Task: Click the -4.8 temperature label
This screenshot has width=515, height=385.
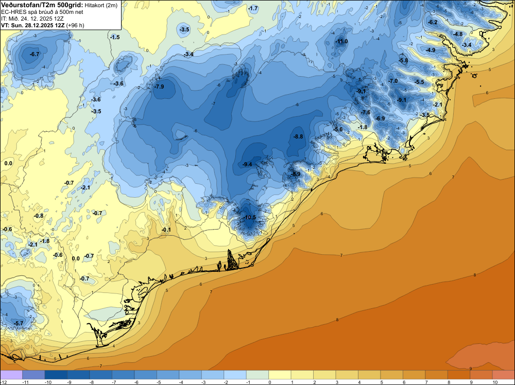Action: [457, 34]
